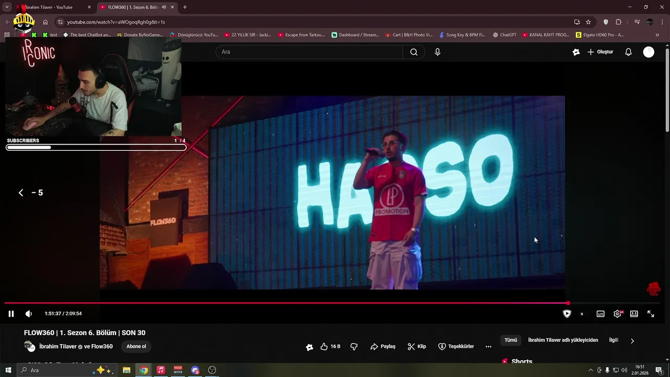
Task: Select the İlgili filter chip
Action: coord(613,340)
